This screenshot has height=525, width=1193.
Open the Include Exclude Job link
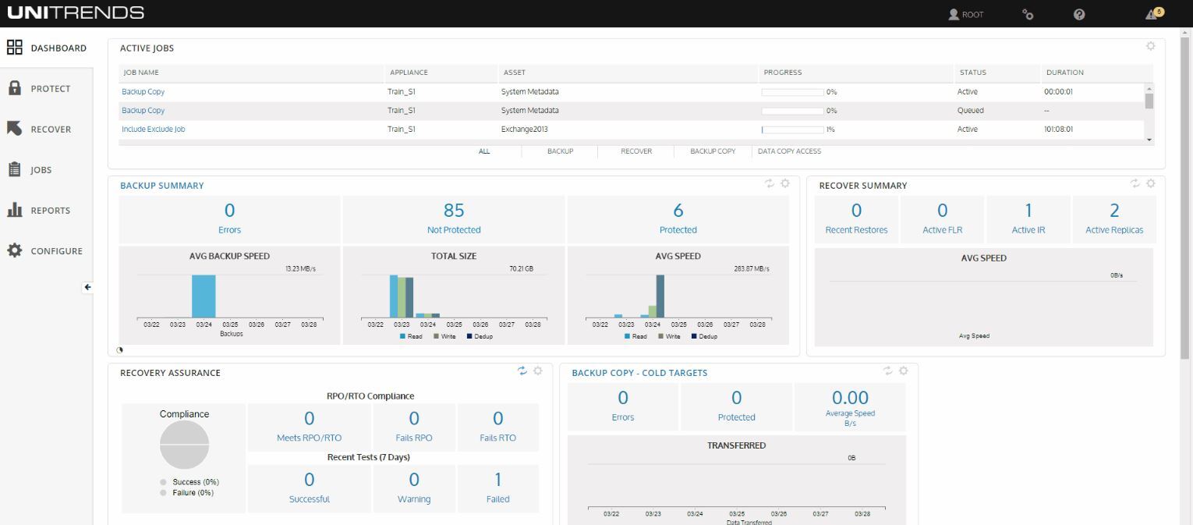click(x=153, y=129)
